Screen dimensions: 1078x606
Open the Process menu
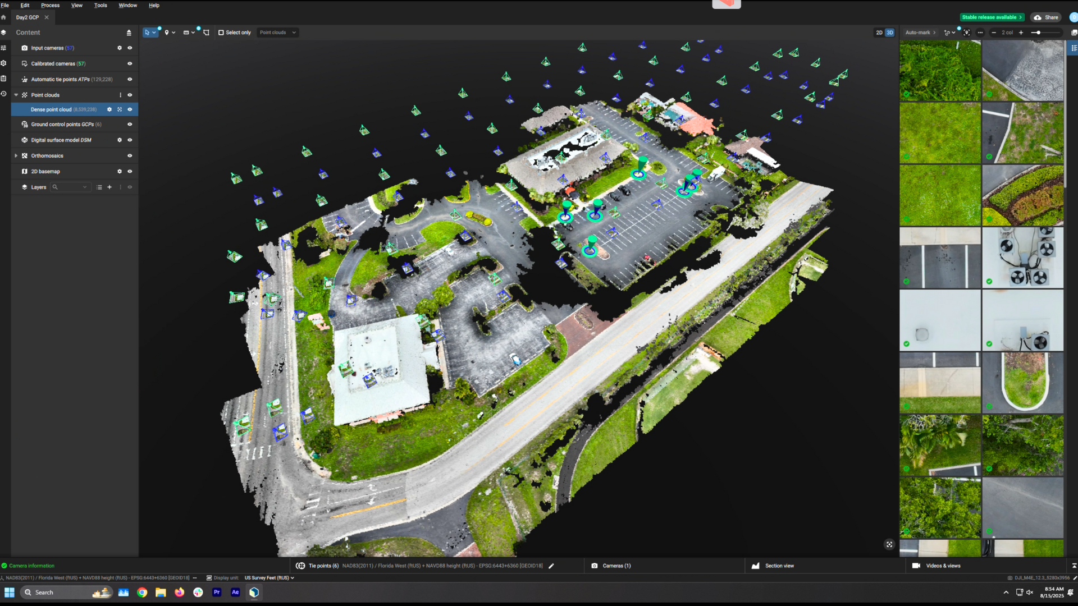[50, 5]
